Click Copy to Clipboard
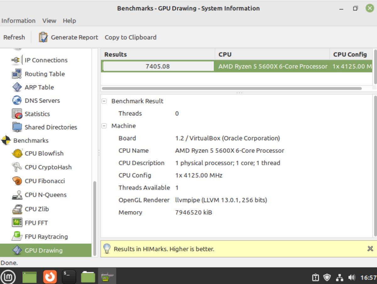Viewport: 377px width, 284px height. tap(130, 37)
